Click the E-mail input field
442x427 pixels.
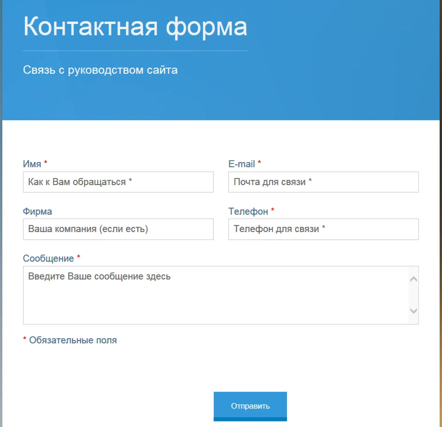323,182
